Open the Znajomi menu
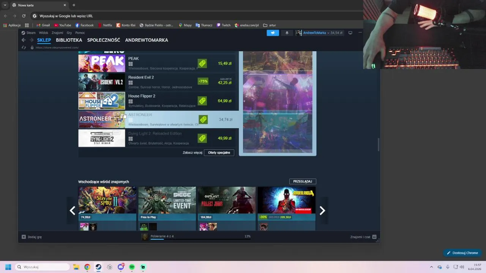This screenshot has width=486, height=273. [57, 33]
